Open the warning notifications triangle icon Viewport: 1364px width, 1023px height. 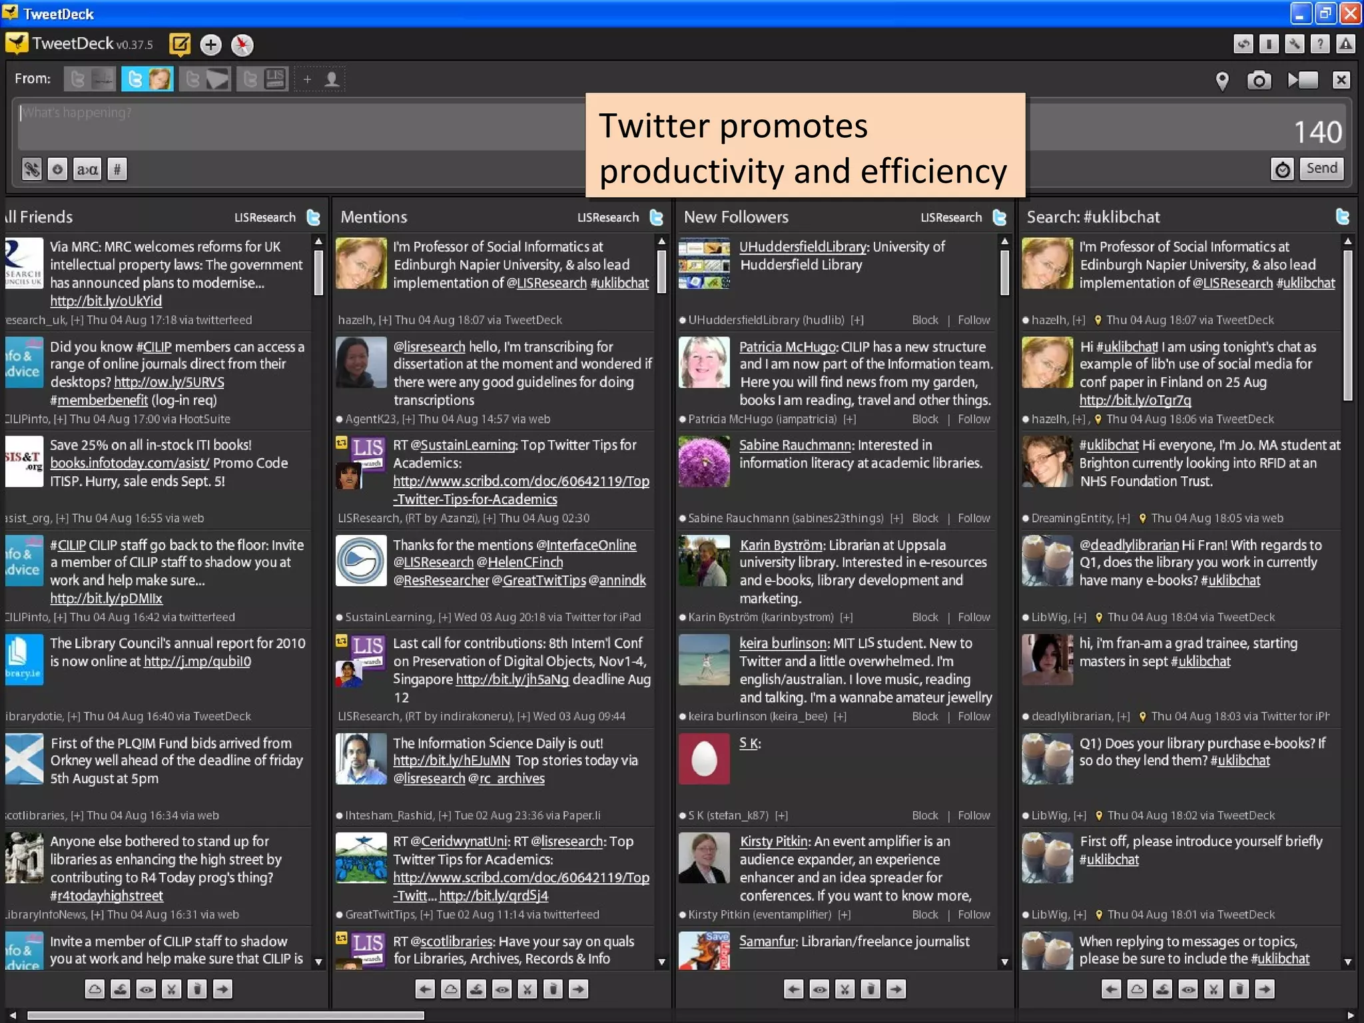point(1345,45)
